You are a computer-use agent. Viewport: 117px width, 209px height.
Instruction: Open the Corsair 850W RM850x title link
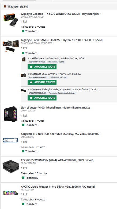[57, 160]
